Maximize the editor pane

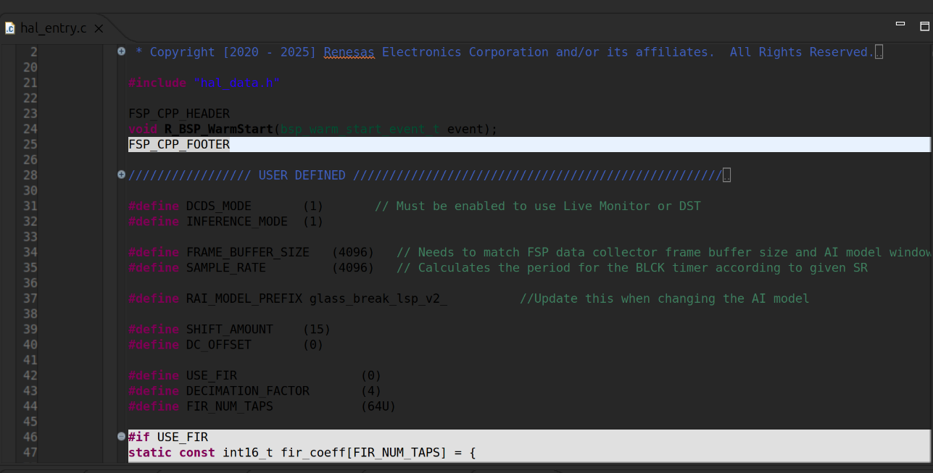[924, 26]
